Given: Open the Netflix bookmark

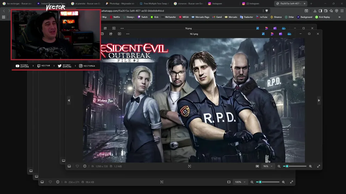Looking at the screenshot, I should point(115,17).
